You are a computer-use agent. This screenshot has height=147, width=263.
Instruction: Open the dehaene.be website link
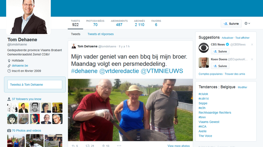[x=20, y=65]
